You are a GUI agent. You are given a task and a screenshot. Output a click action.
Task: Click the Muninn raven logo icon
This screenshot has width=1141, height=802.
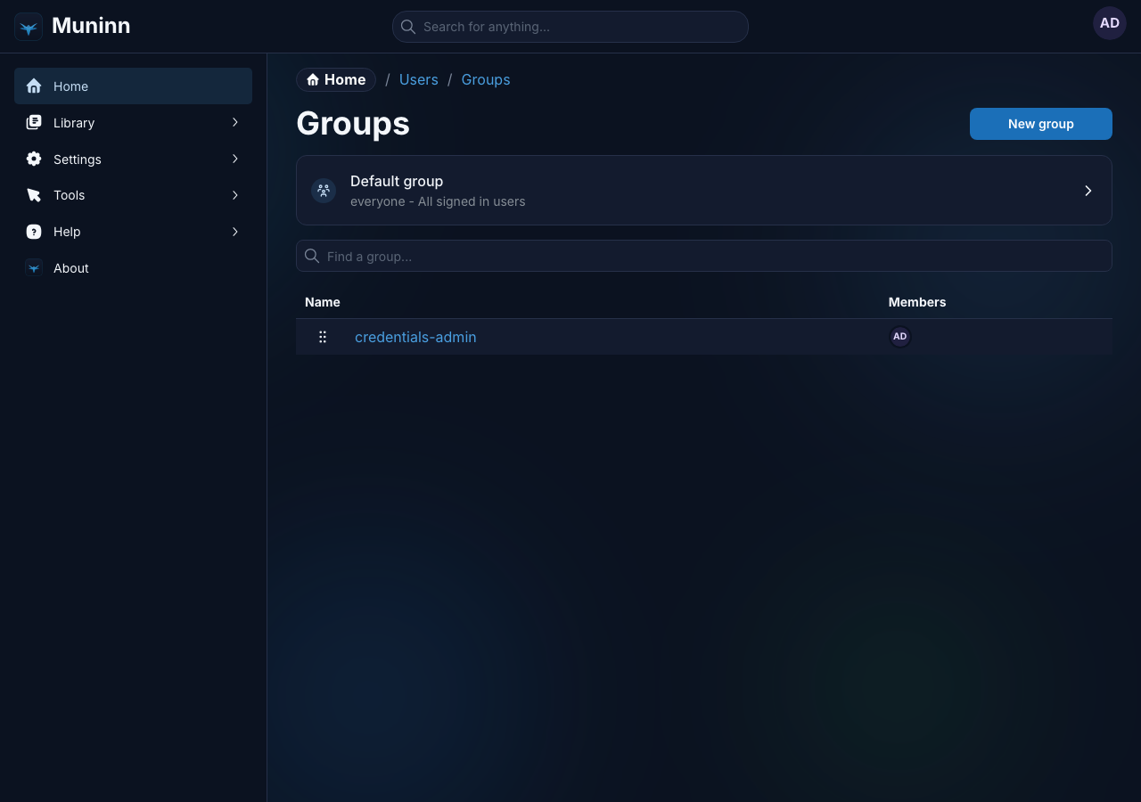pos(29,27)
